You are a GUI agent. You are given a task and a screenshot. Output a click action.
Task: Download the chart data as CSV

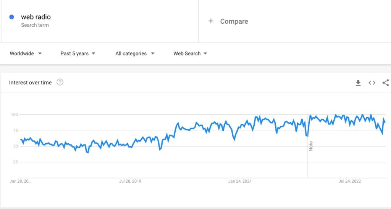point(358,83)
